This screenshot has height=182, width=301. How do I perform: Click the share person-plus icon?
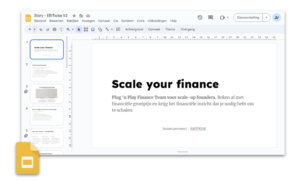277,17
